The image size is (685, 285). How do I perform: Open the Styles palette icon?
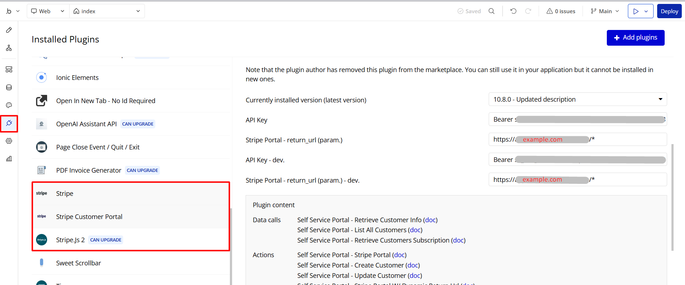[9, 105]
